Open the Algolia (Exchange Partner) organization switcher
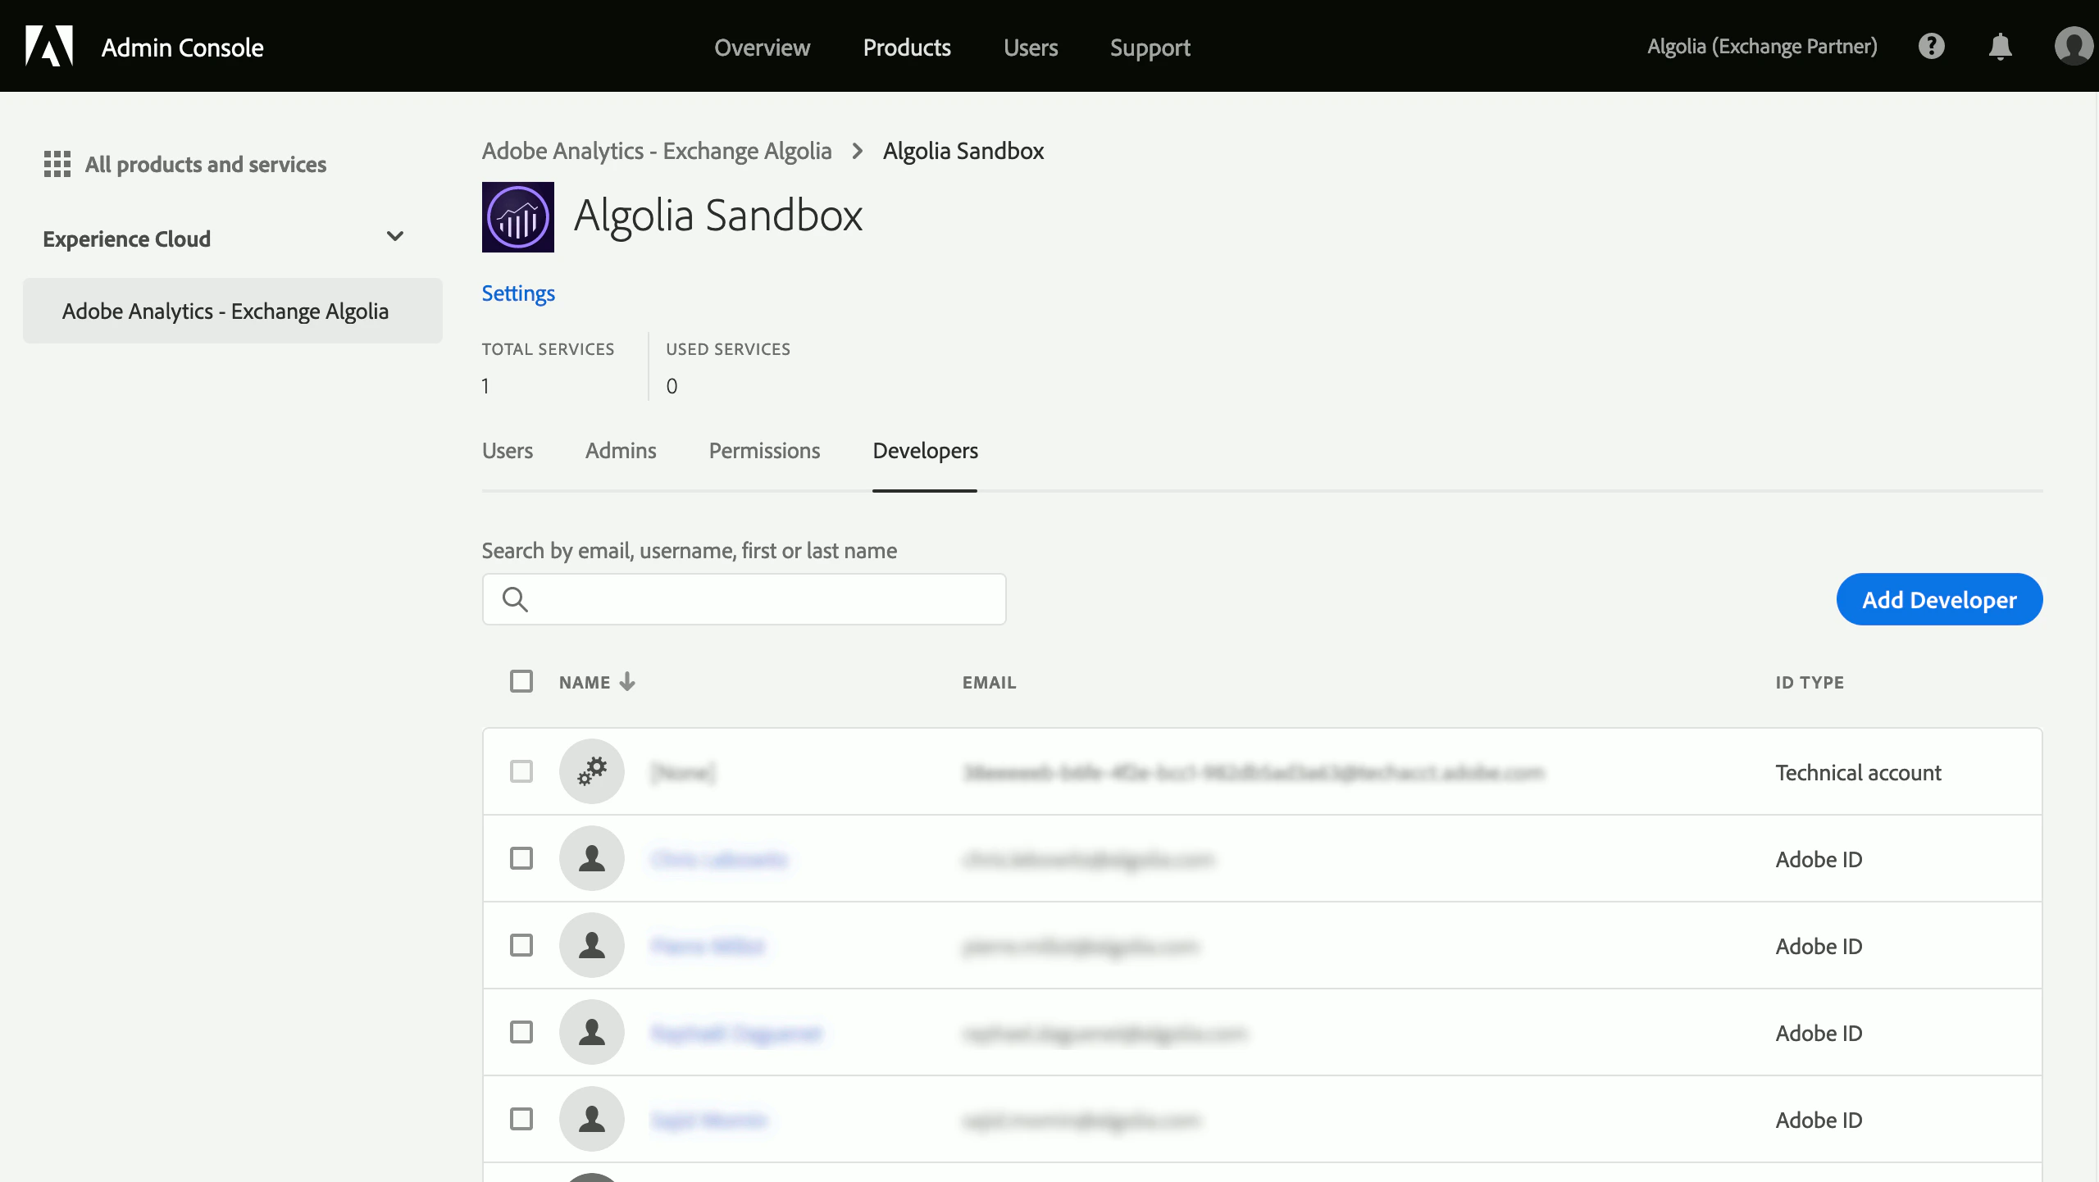 [x=1762, y=46]
